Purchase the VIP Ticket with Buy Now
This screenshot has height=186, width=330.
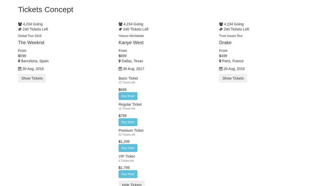click(x=128, y=174)
